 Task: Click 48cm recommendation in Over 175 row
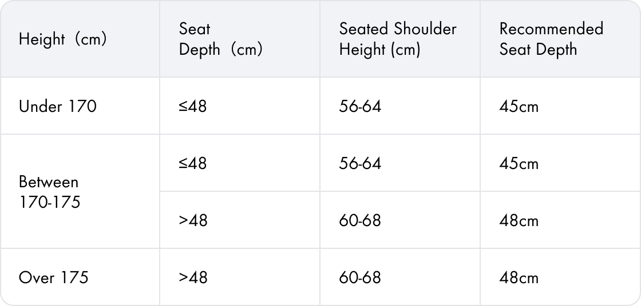519,278
